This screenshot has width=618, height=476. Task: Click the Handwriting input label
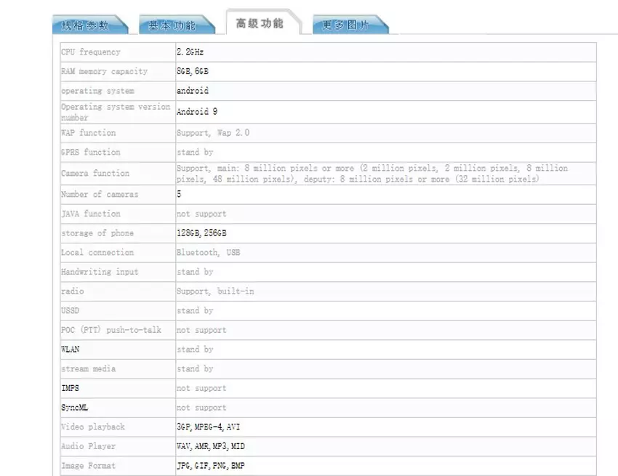click(100, 272)
